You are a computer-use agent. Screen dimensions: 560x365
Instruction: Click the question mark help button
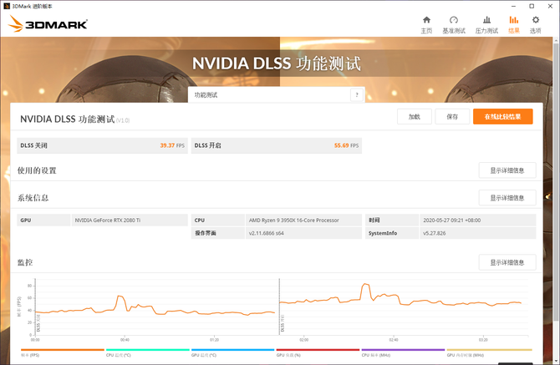357,95
